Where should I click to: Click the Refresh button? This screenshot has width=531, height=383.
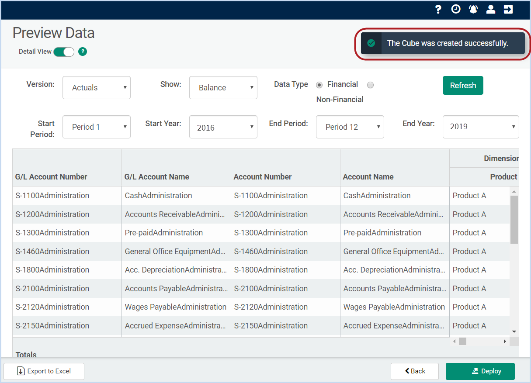point(463,86)
